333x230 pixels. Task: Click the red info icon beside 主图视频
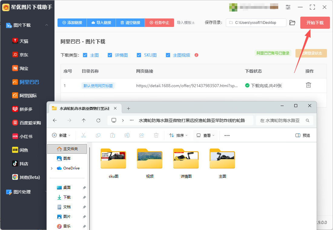coord(196,55)
